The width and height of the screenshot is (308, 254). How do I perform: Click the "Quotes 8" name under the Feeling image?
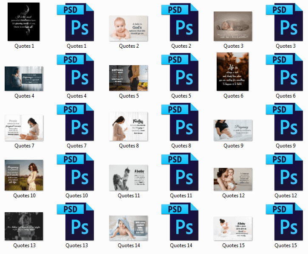(129, 146)
